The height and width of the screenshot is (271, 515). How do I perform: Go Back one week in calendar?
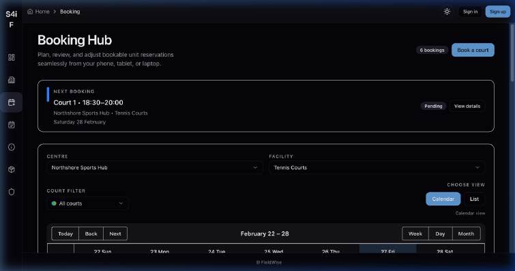pos(91,233)
